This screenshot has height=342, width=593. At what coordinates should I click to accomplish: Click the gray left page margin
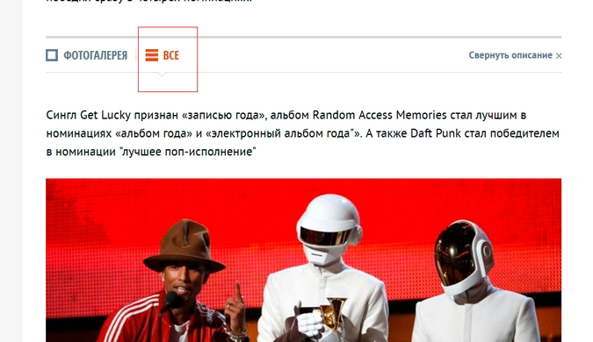(x=11, y=171)
